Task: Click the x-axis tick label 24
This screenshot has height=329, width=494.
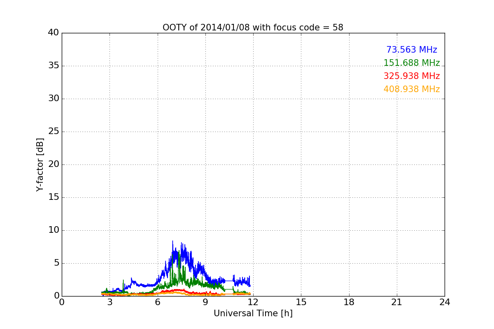Action: tap(445, 302)
